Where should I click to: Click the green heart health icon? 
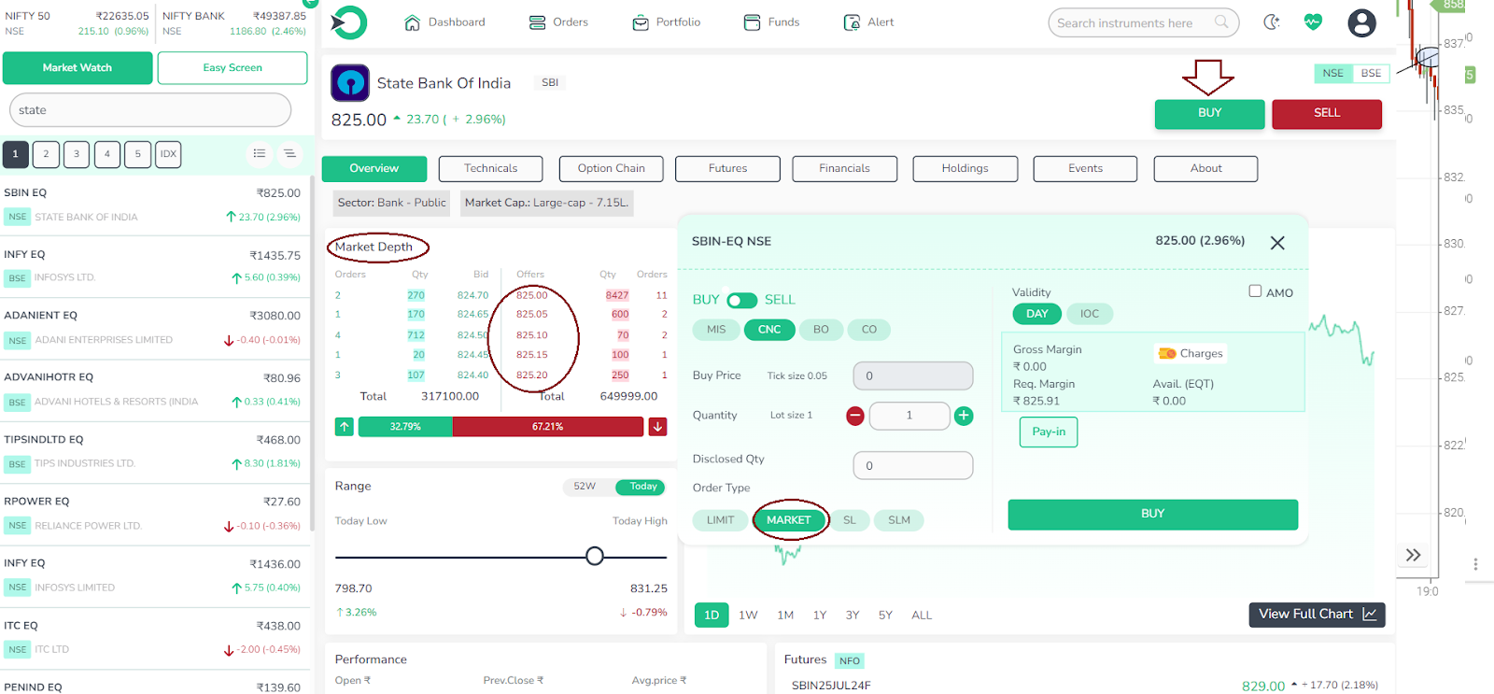[x=1313, y=22]
